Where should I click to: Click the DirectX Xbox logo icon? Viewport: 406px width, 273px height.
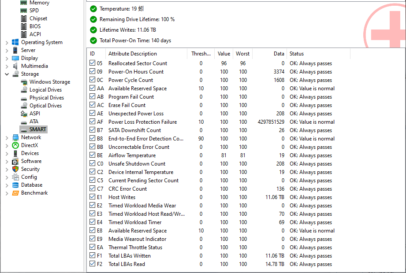click(x=15, y=145)
